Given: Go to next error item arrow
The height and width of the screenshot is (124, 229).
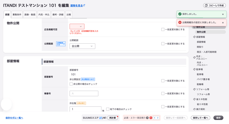Looking at the screenshot, I should tap(158, 118).
